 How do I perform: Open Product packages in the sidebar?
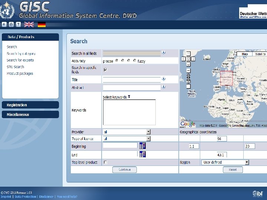[x=20, y=73]
